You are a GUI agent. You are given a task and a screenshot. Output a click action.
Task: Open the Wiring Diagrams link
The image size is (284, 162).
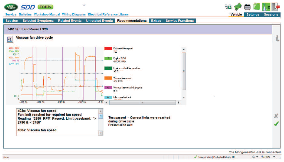(74, 14)
